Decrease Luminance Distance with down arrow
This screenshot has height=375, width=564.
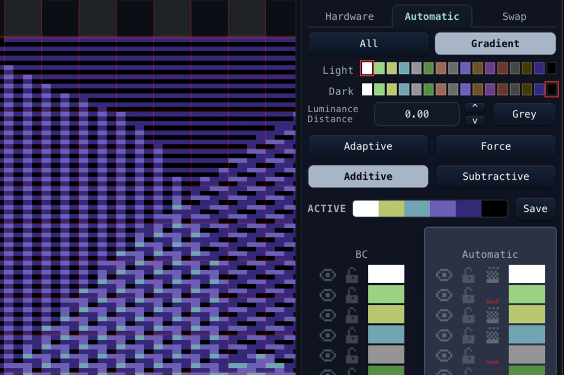point(475,120)
